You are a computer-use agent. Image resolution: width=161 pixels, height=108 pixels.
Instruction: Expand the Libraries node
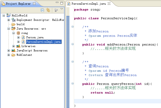coord(13,46)
